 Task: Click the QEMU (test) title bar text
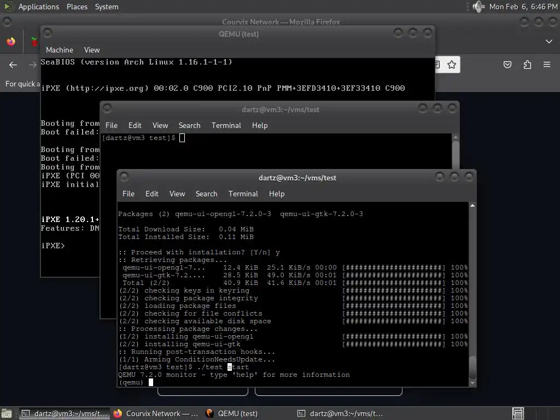pos(238,34)
